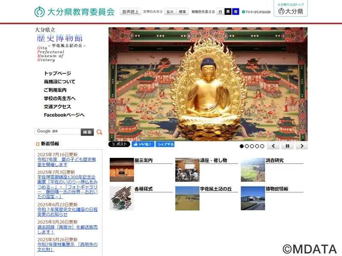Open 講座・催し物 heading link
The image size is (342, 256).
(213, 160)
